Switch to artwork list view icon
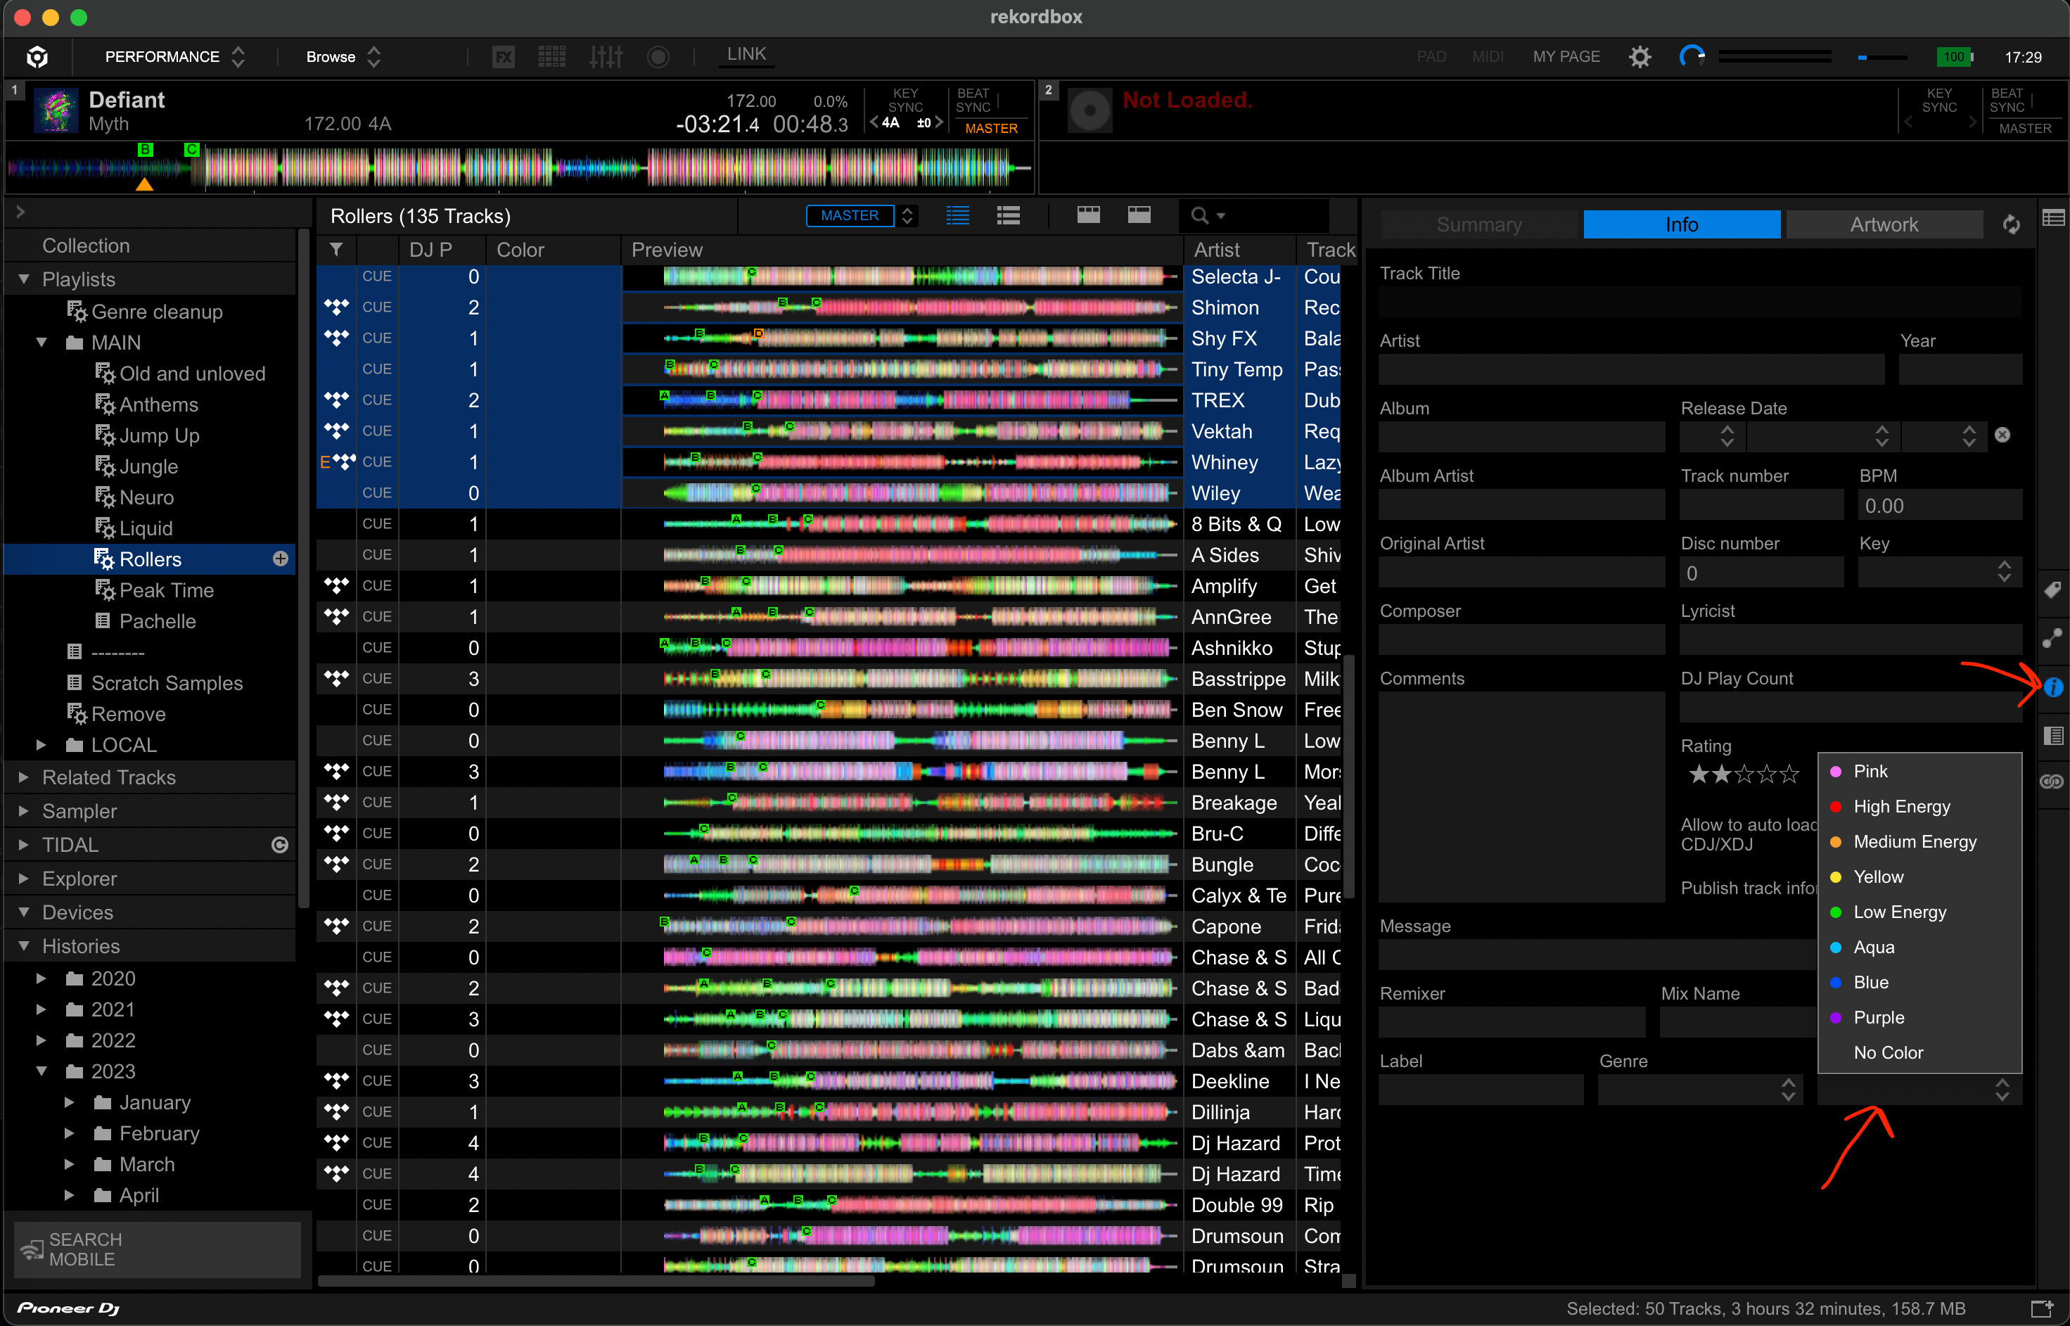 tap(1008, 215)
